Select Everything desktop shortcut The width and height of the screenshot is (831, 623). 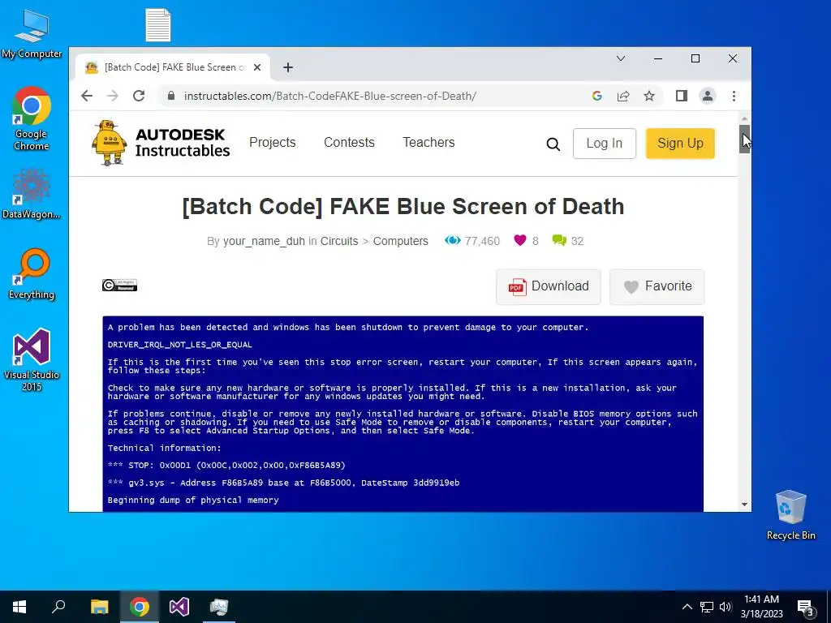coord(32,274)
